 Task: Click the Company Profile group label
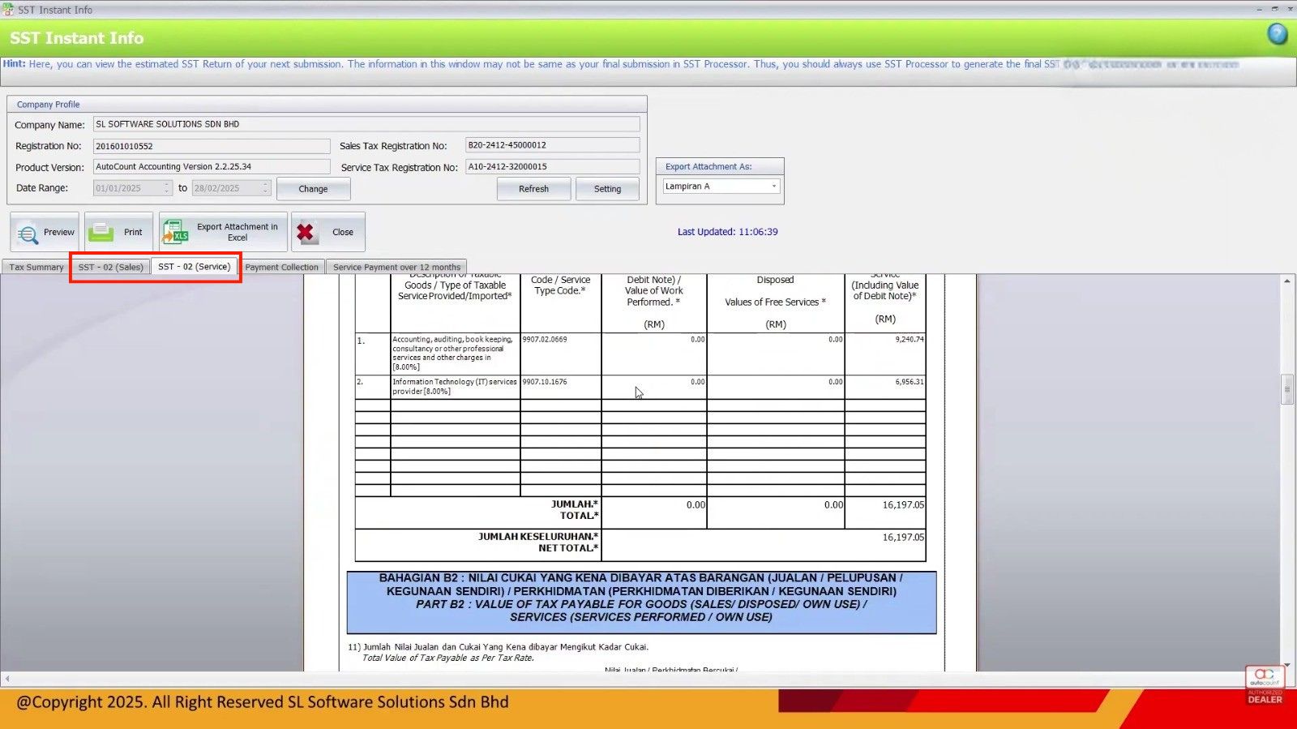tap(48, 105)
